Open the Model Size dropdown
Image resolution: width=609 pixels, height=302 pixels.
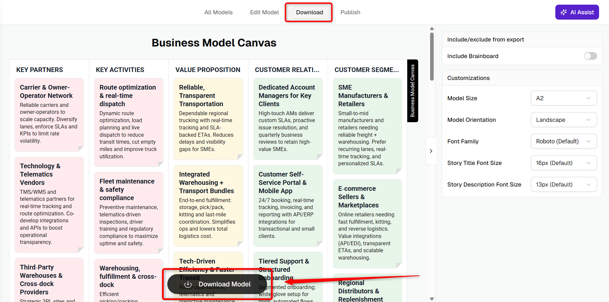[x=564, y=98]
